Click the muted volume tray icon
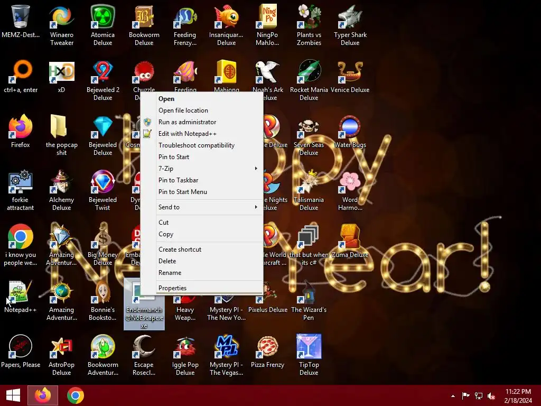The image size is (541, 406). pyautogui.click(x=491, y=396)
